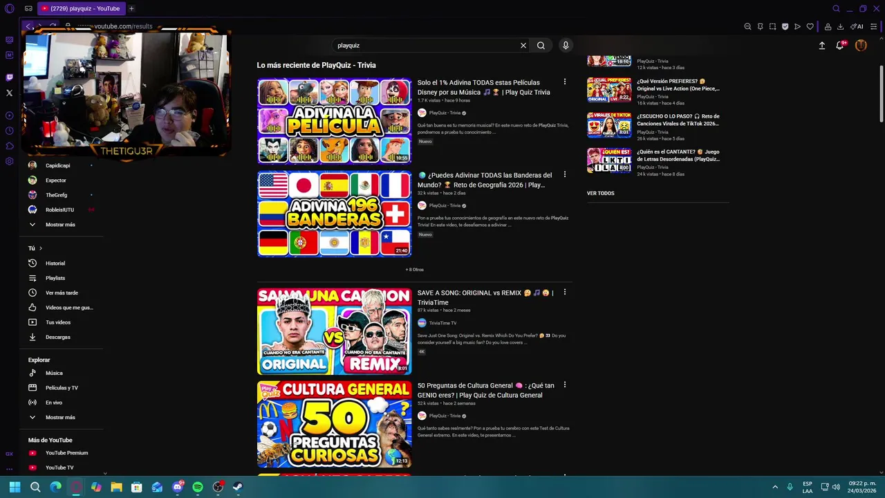Viewport: 885px width, 498px height.
Task: Click the zoom out icon in the address bar
Action: pyautogui.click(x=747, y=26)
